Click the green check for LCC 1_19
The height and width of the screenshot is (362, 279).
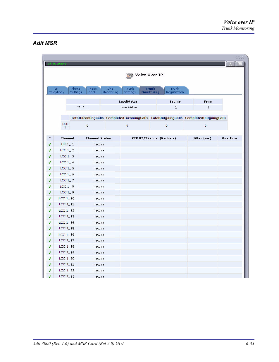click(50, 252)
